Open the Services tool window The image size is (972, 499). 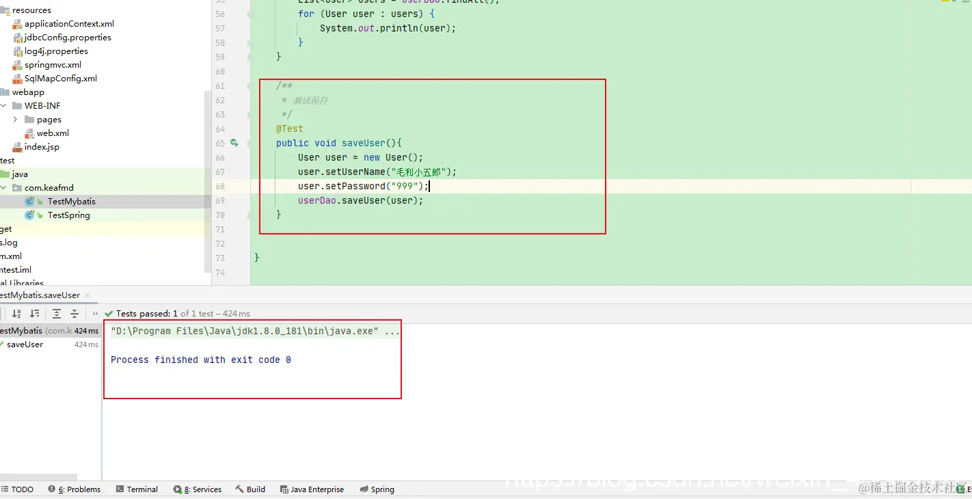click(x=198, y=489)
